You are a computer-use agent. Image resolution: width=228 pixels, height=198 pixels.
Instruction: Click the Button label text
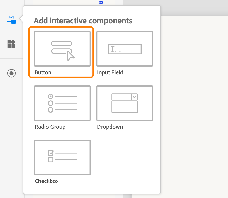click(x=43, y=72)
